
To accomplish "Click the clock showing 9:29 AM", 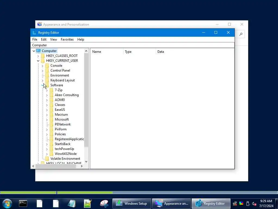I will click(266, 201).
